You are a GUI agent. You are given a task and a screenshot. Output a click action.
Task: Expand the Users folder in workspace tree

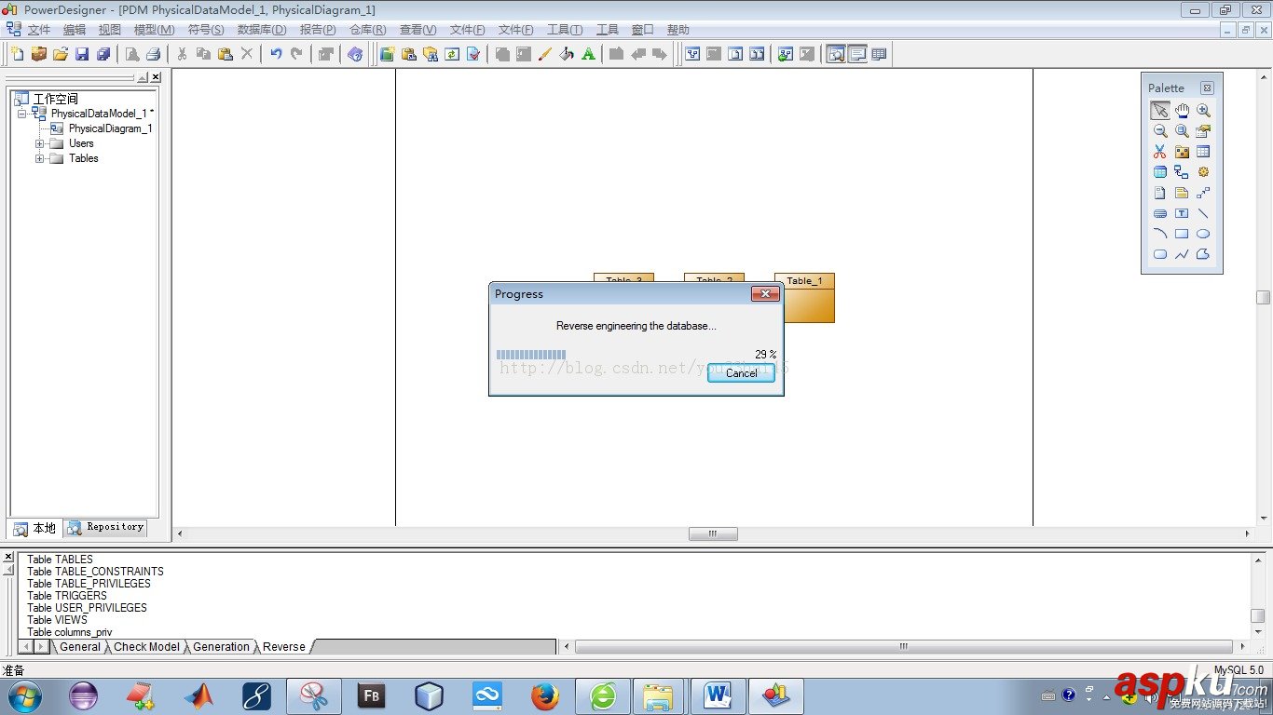click(40, 143)
